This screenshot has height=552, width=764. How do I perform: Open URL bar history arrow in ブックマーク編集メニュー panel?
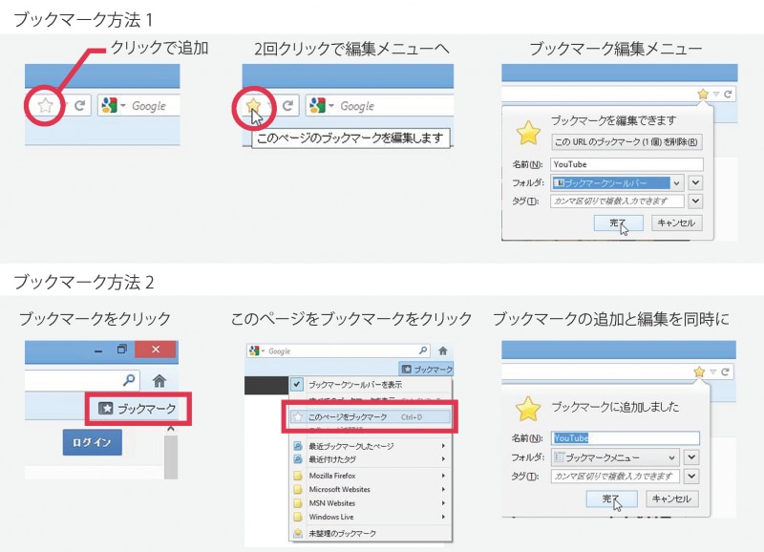click(716, 94)
